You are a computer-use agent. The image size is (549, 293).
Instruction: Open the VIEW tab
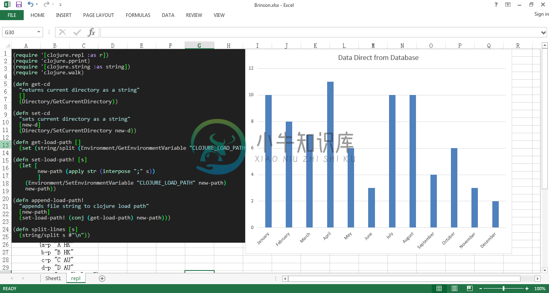click(x=219, y=15)
